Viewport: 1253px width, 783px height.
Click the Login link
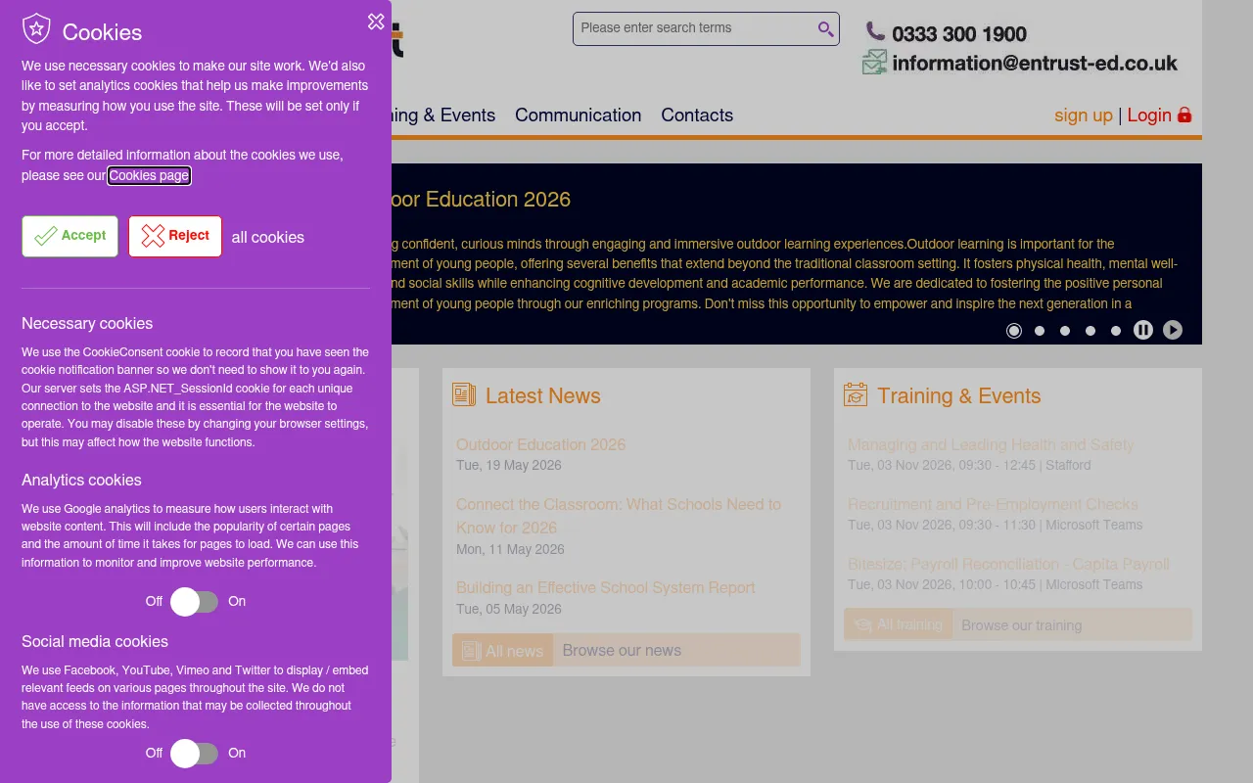point(1149,115)
